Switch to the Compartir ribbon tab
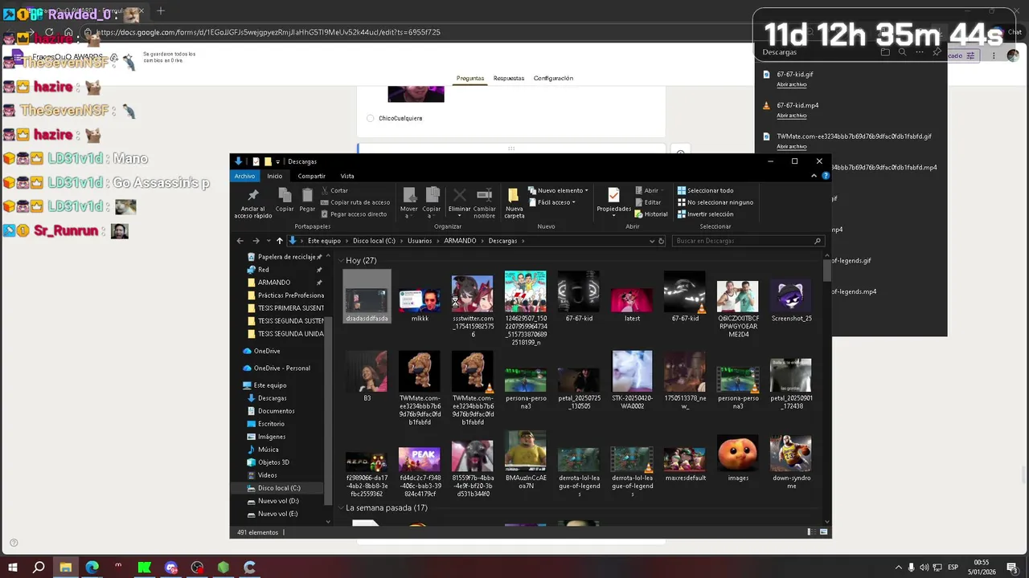The height and width of the screenshot is (578, 1029). tap(311, 176)
